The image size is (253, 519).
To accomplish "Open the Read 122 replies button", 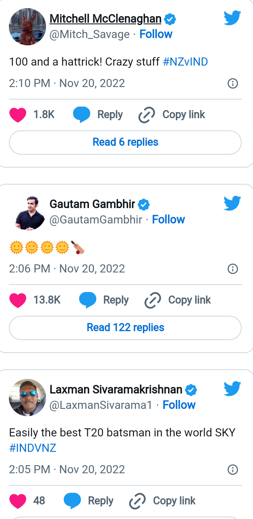I will (x=125, y=328).
